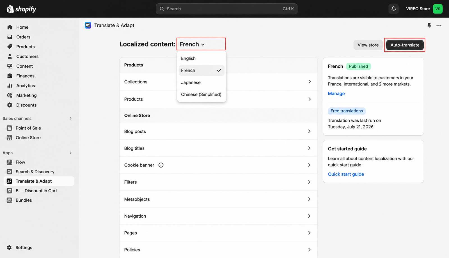Viewport: 449px width, 258px height.
Task: Open the Navigation content row
Action: click(218, 216)
